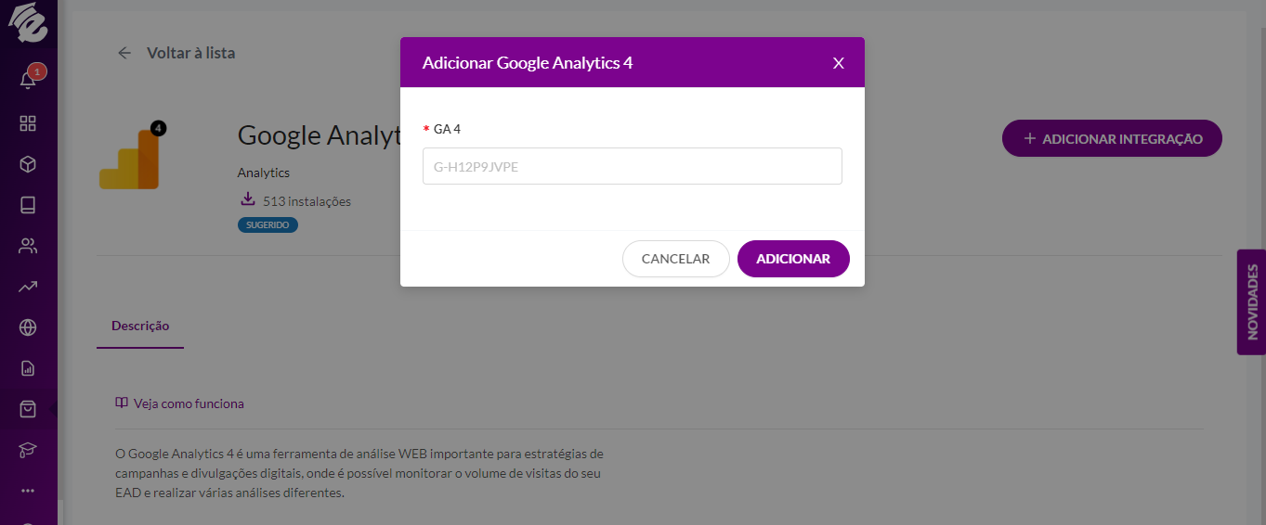The height and width of the screenshot is (525, 1266).
Task: Click the Analytics category label
Action: 264,173
